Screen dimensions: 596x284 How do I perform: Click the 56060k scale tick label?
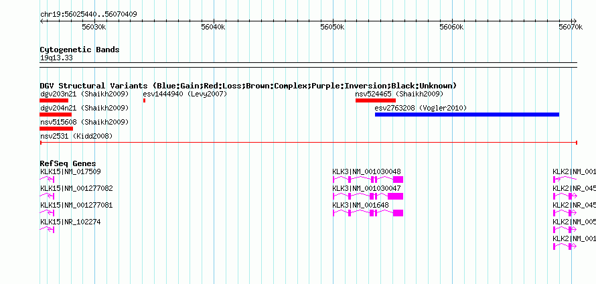coord(452,27)
